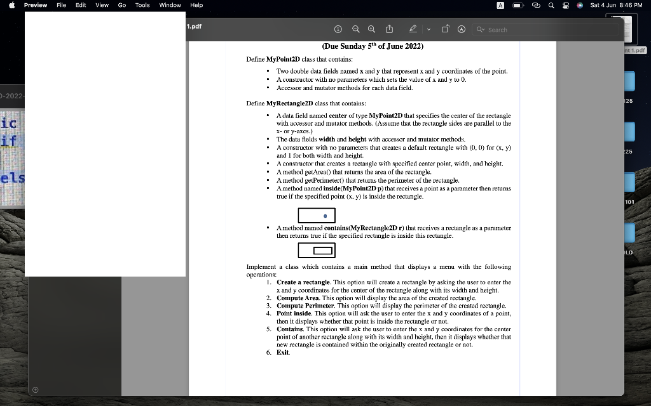
Task: Click the battery status indicator
Action: 517,5
